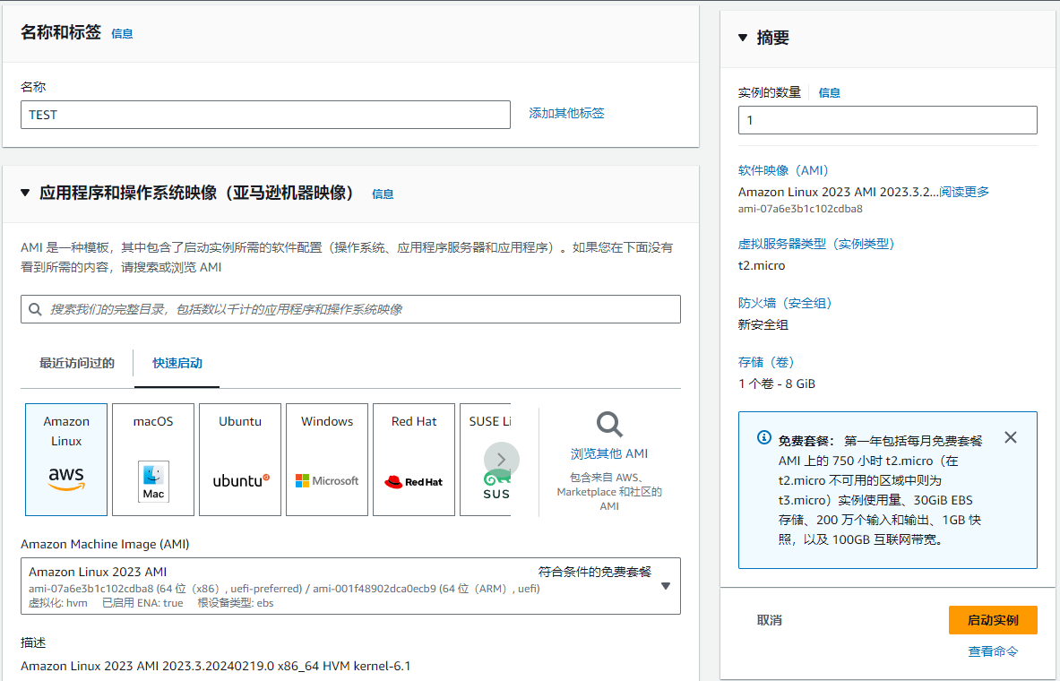Image resolution: width=1060 pixels, height=681 pixels.
Task: Select the Amazon Linux AWS tile
Action: (x=66, y=459)
